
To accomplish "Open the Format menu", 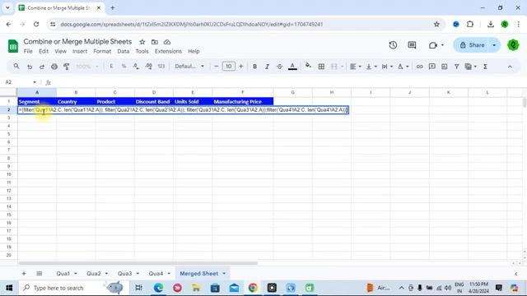I will coord(102,51).
